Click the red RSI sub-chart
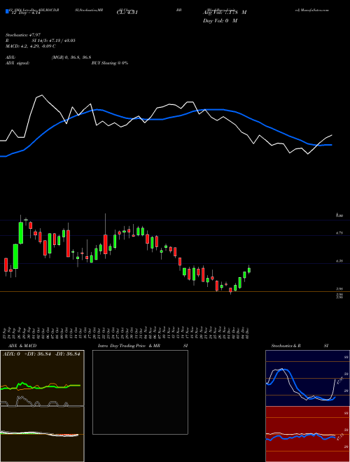 tap(307, 434)
